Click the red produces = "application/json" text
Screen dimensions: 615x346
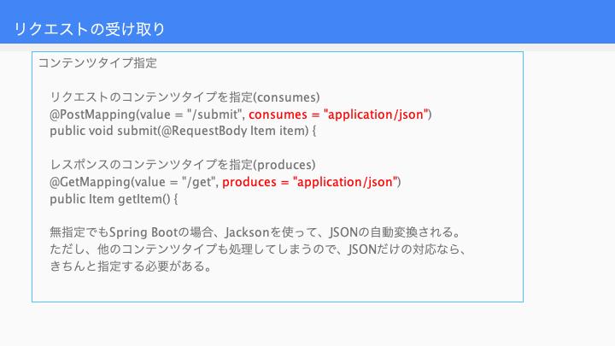(x=310, y=182)
